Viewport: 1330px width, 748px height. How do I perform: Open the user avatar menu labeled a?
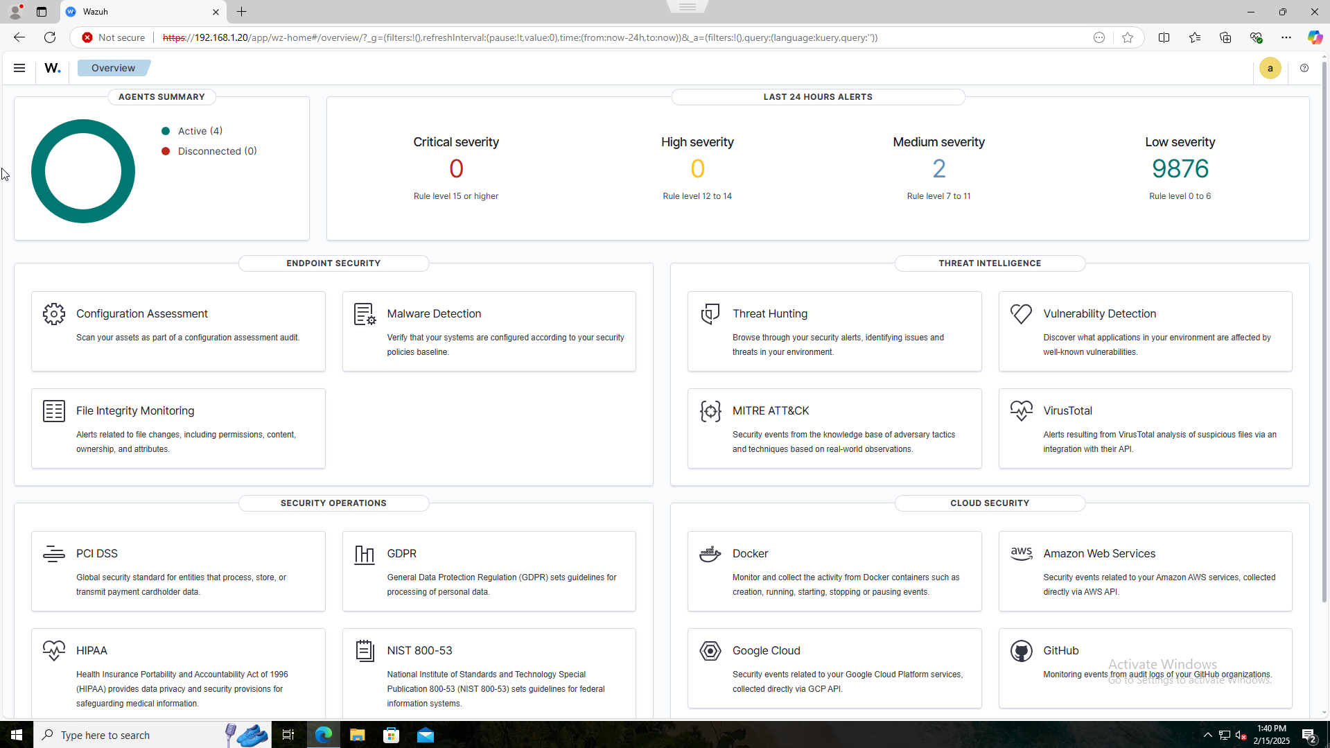coord(1270,68)
